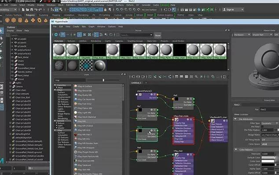279x175 pixels.
Task: Create a polygon sphere from the shelf
Action: point(7,20)
